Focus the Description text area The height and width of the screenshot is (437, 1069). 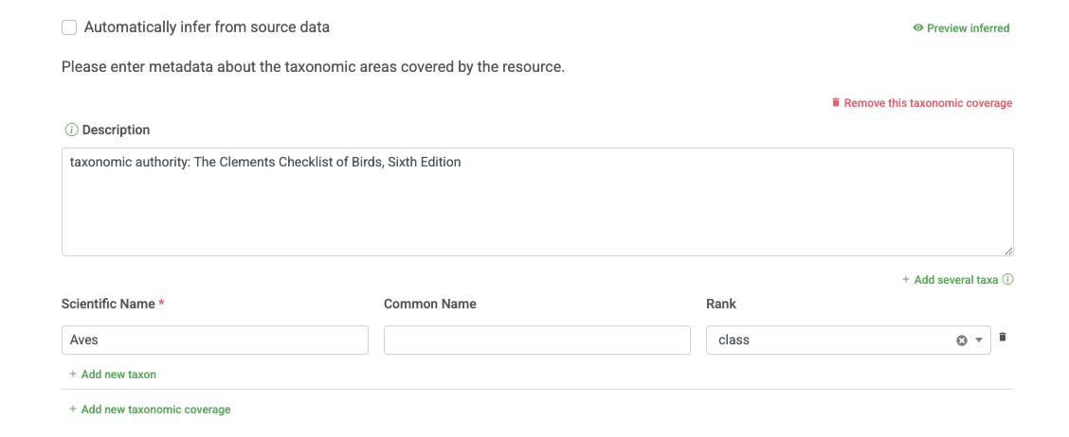(537, 201)
